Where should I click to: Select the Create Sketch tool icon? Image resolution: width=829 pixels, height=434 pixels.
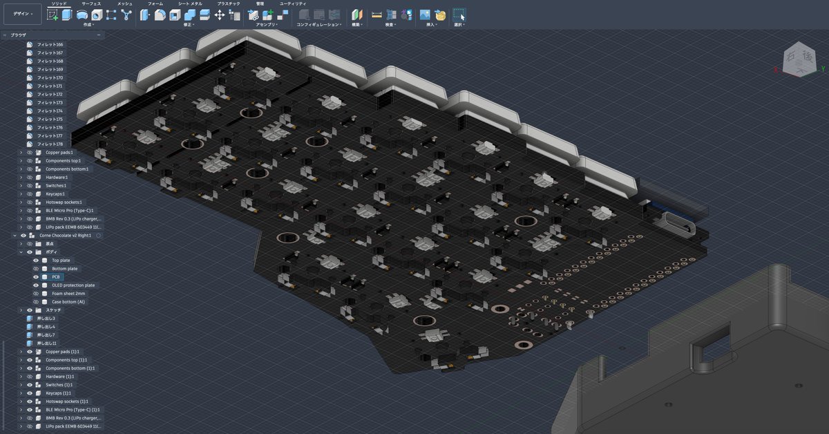point(53,15)
